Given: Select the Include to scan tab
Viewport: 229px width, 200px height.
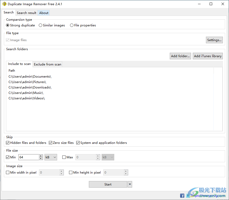Looking at the screenshot, I should coord(19,64).
